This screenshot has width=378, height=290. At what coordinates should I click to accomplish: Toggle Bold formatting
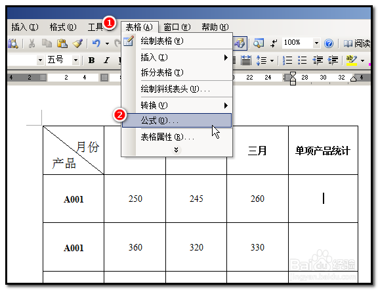[91, 60]
